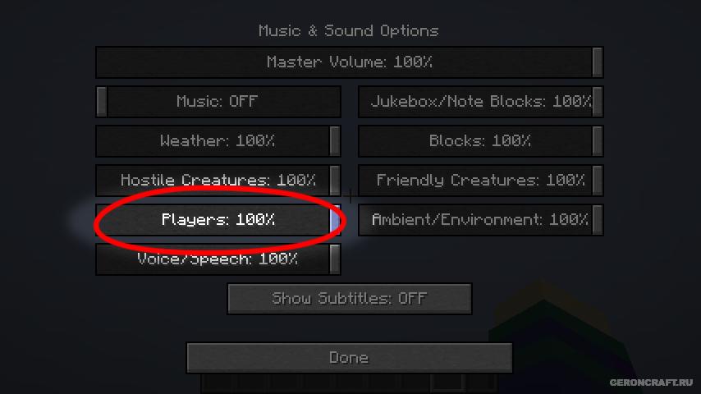Screen dimensions: 701x394
Task: Grab the Master Volume slider handle
Action: pos(598,62)
